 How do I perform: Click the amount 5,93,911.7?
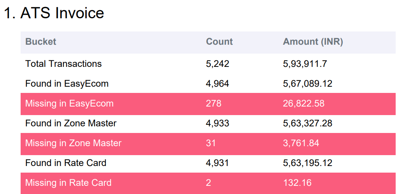pyautogui.click(x=305, y=64)
